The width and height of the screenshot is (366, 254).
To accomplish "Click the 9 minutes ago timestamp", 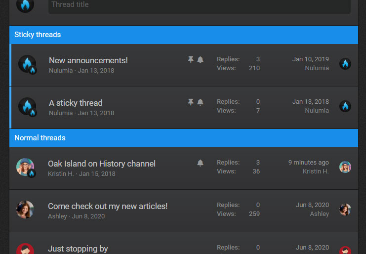I will (308, 163).
